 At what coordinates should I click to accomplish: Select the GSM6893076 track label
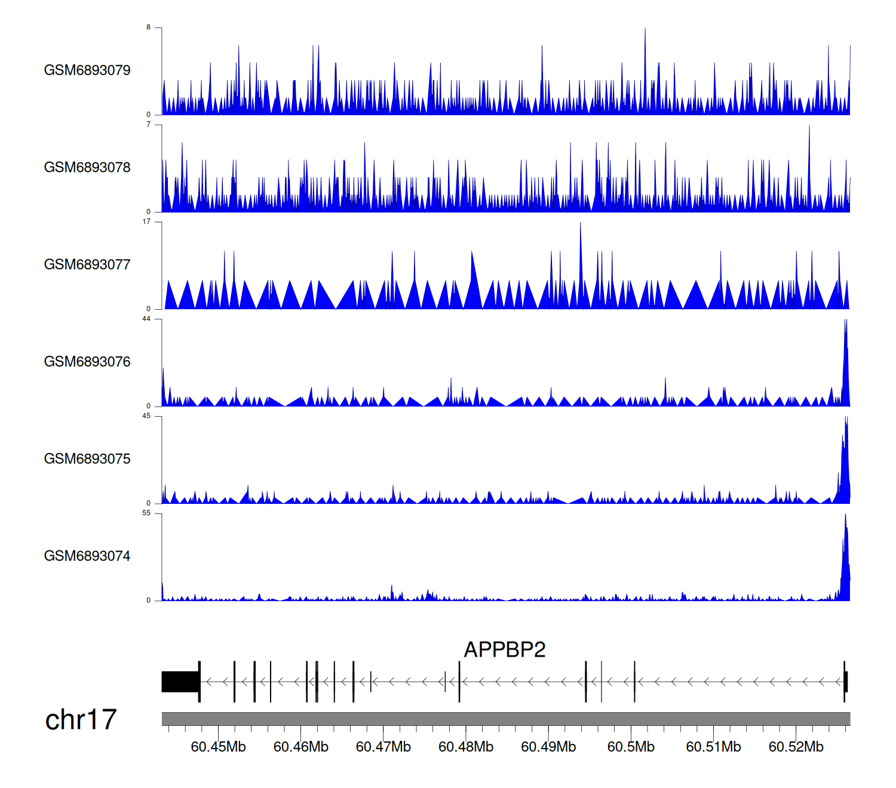pos(87,362)
